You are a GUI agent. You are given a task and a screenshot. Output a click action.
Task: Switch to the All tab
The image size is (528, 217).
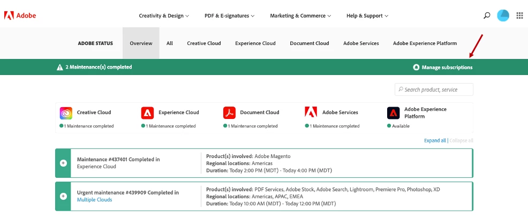click(x=170, y=43)
